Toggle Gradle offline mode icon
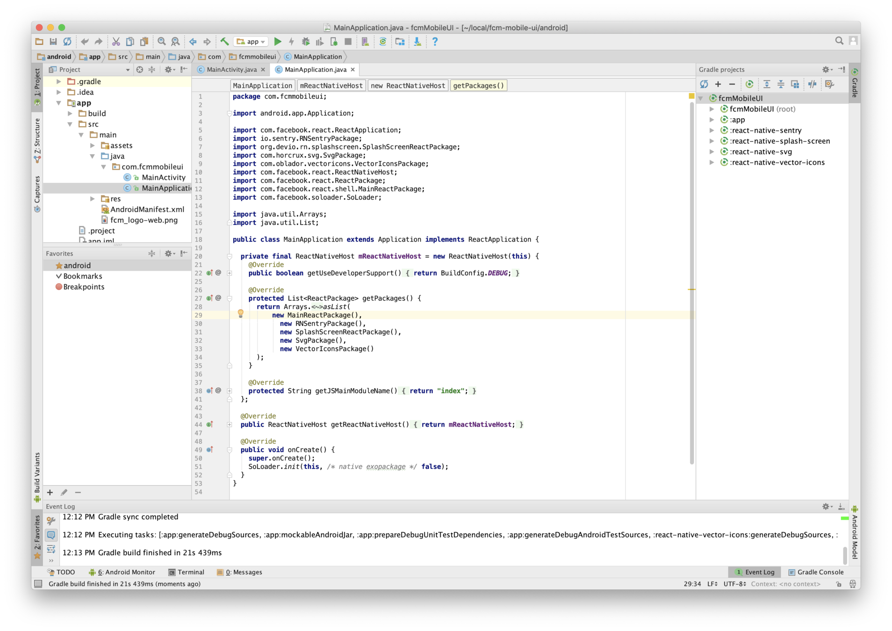The image size is (892, 631). (x=813, y=84)
